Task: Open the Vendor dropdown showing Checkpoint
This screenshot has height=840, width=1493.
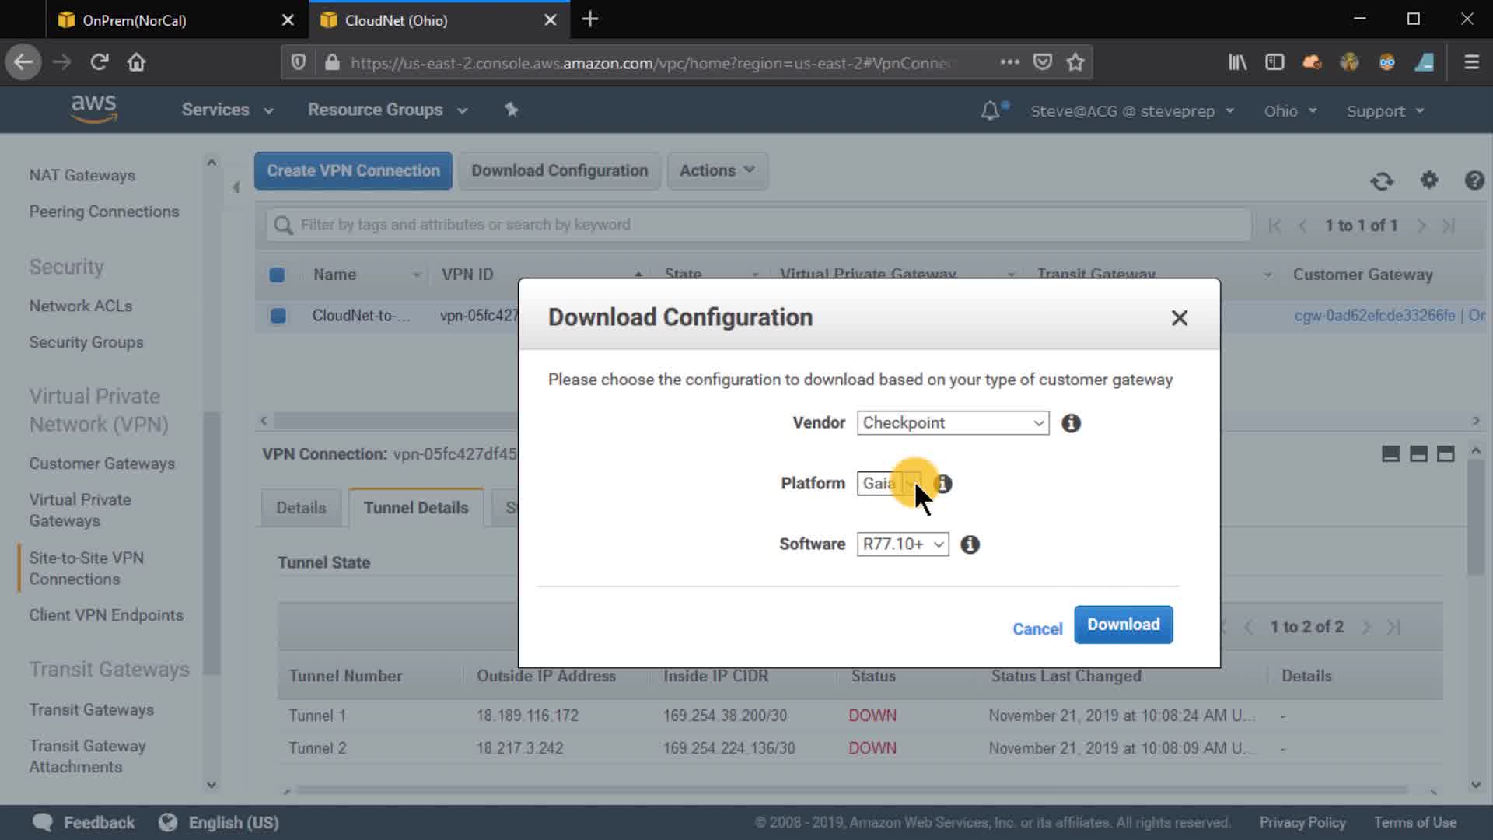Action: pyautogui.click(x=953, y=423)
